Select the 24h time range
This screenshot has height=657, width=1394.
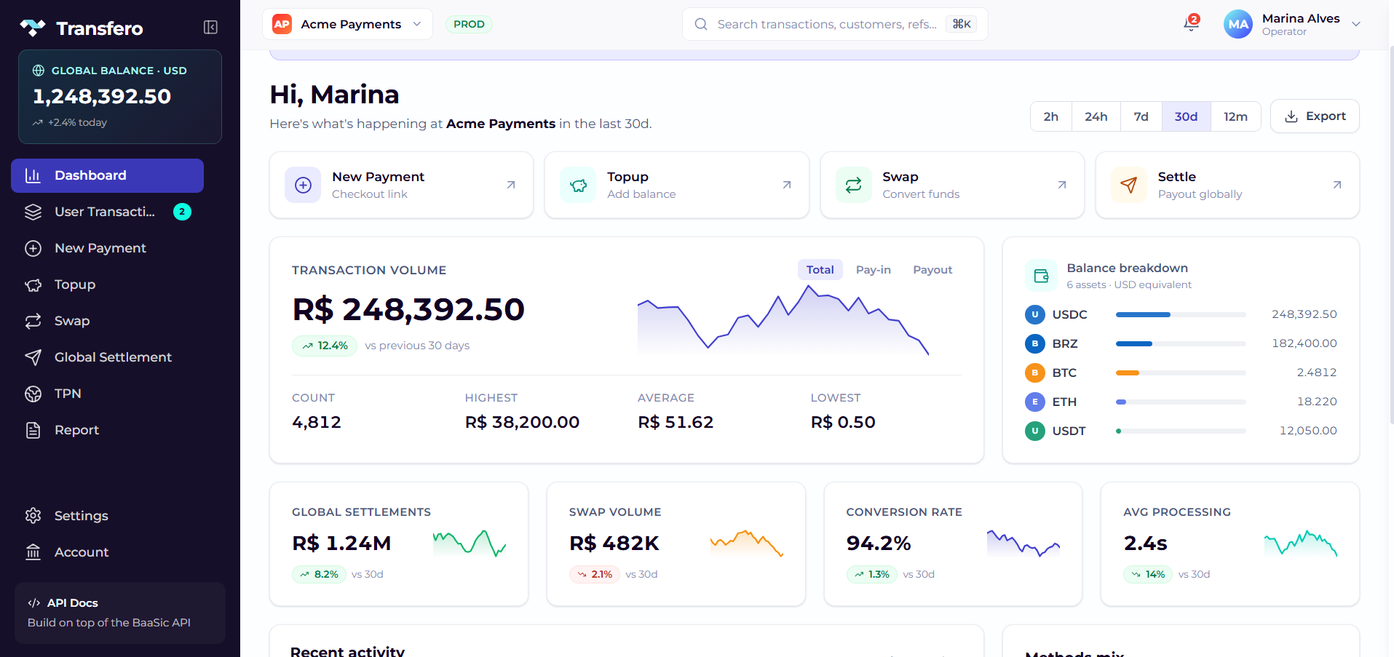[x=1096, y=116]
